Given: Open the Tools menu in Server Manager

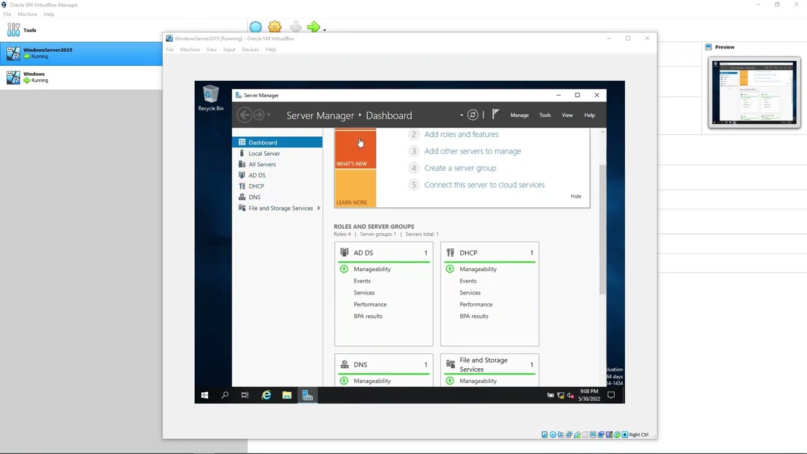Looking at the screenshot, I should tap(545, 115).
